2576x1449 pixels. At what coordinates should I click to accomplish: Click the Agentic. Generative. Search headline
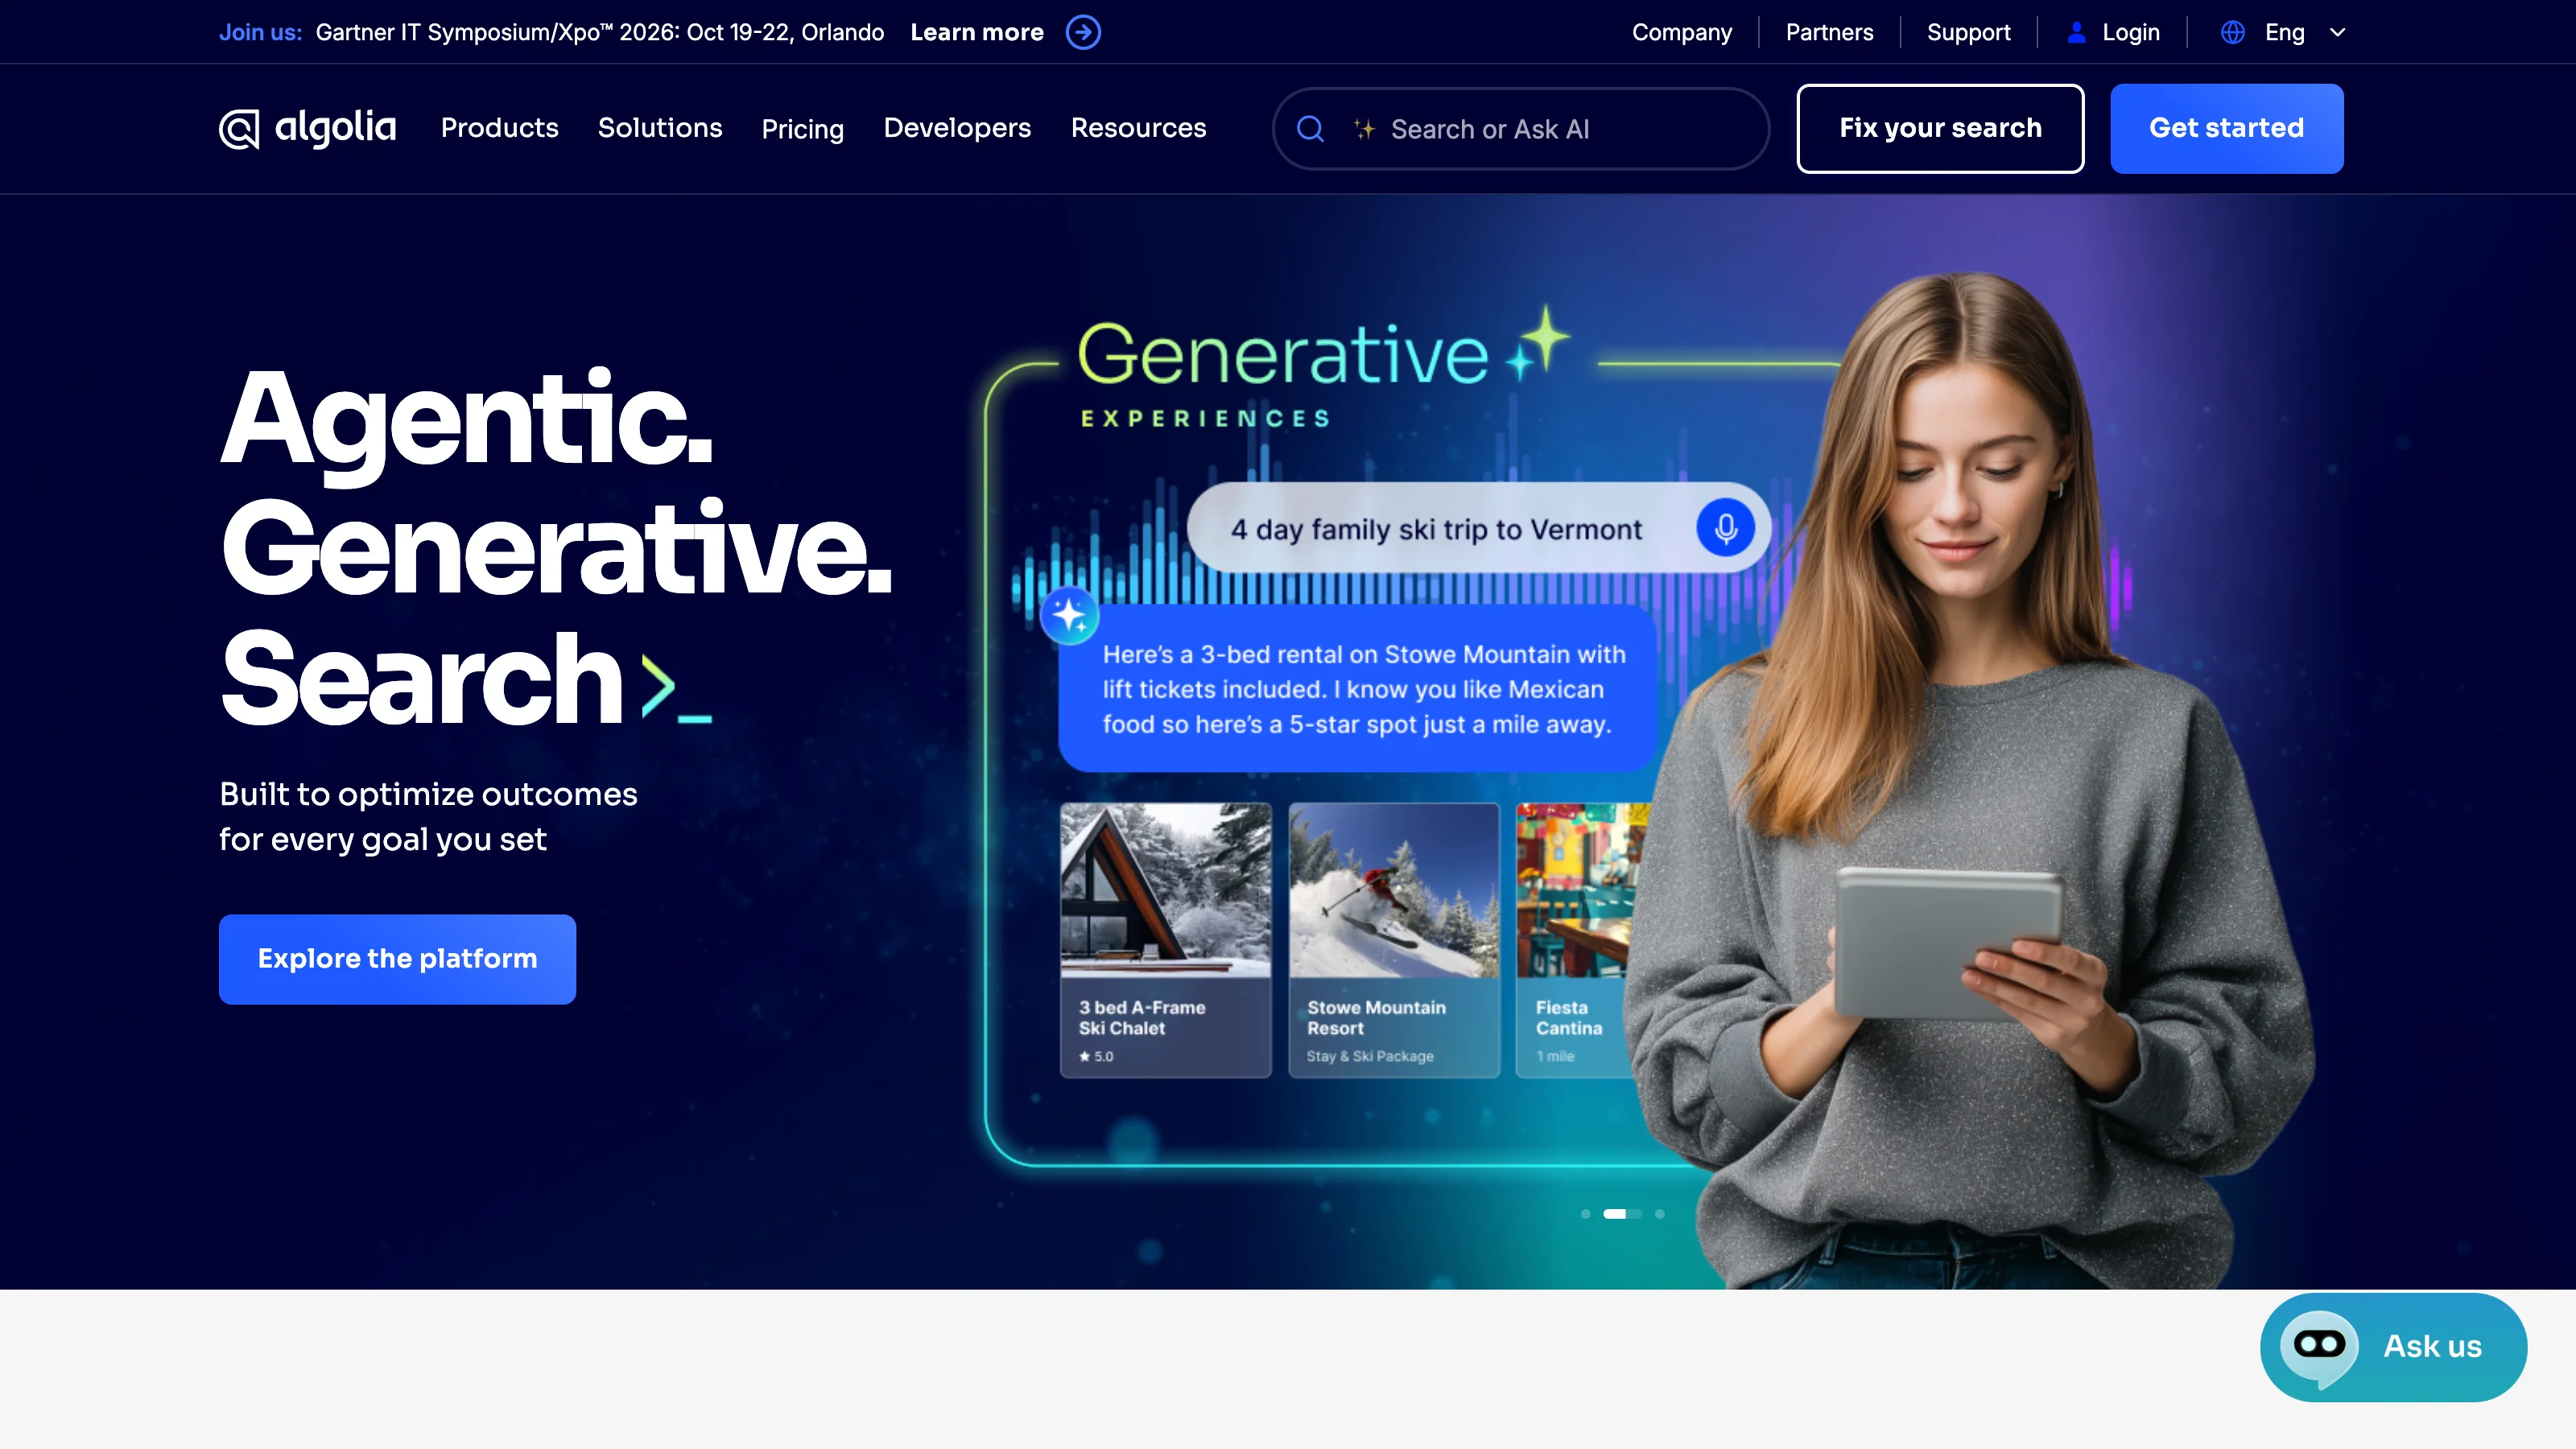[x=555, y=547]
